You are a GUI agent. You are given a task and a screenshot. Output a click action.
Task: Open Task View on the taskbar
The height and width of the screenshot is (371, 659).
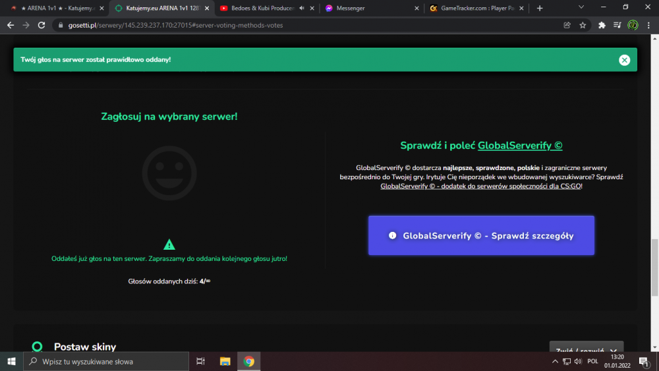(x=200, y=361)
